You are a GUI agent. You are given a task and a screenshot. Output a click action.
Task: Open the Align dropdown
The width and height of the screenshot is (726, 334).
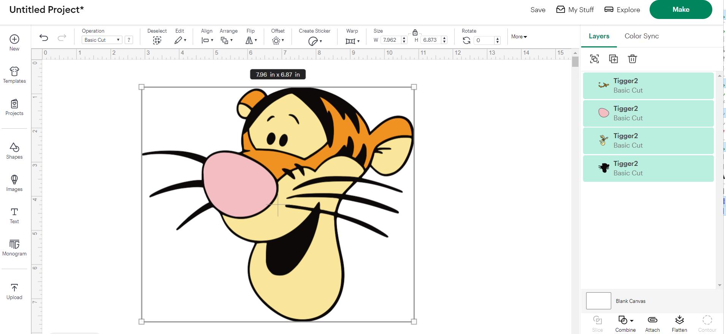click(207, 40)
